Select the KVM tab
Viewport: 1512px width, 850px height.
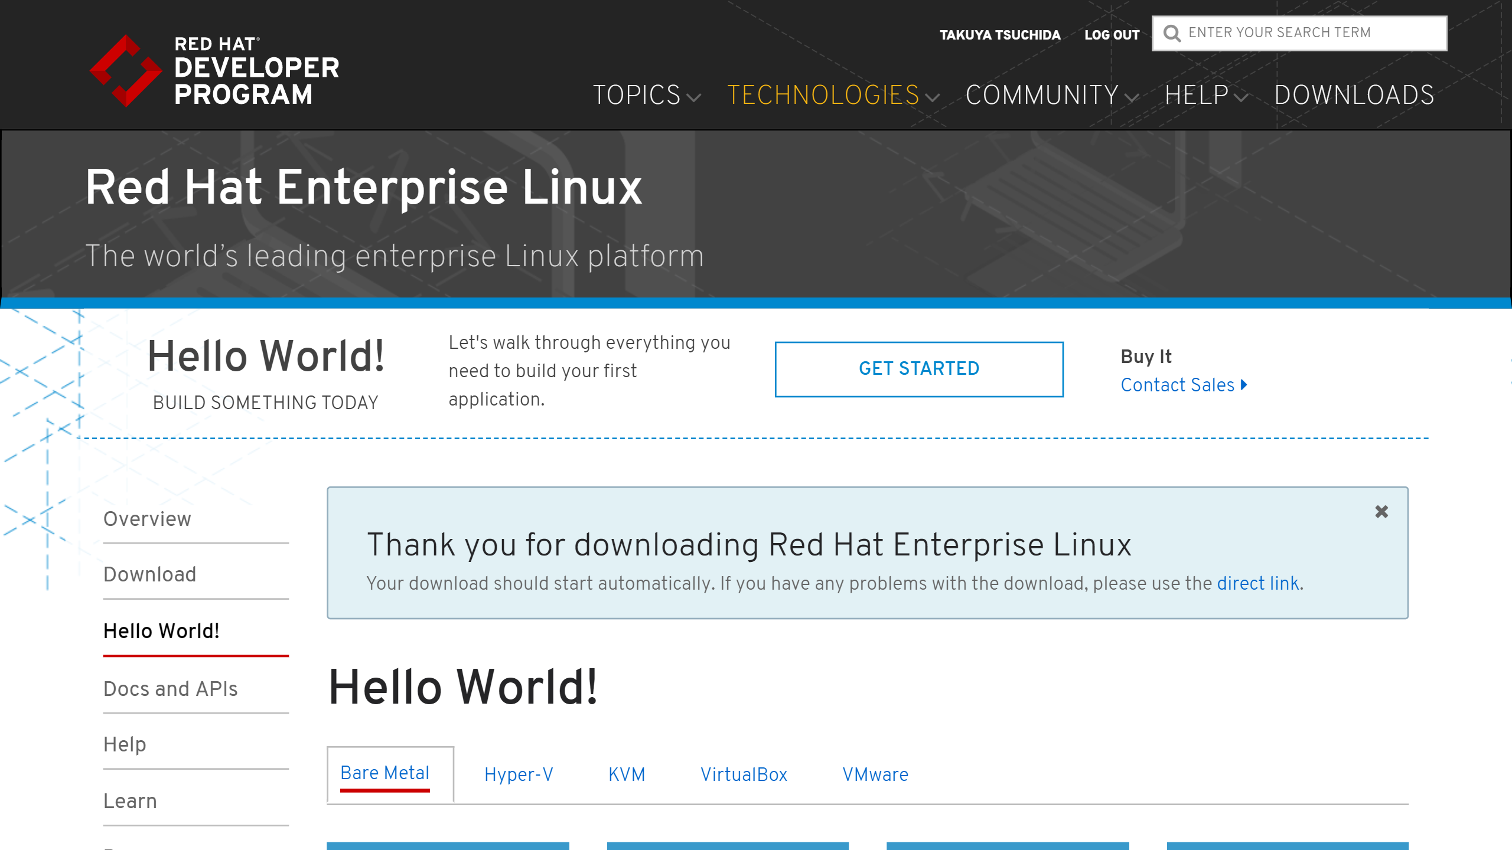point(627,774)
